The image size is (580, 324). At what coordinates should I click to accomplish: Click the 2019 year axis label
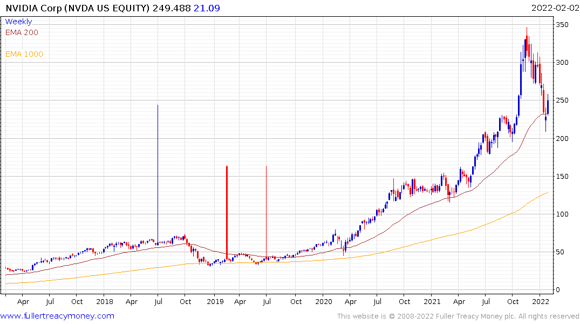215,301
